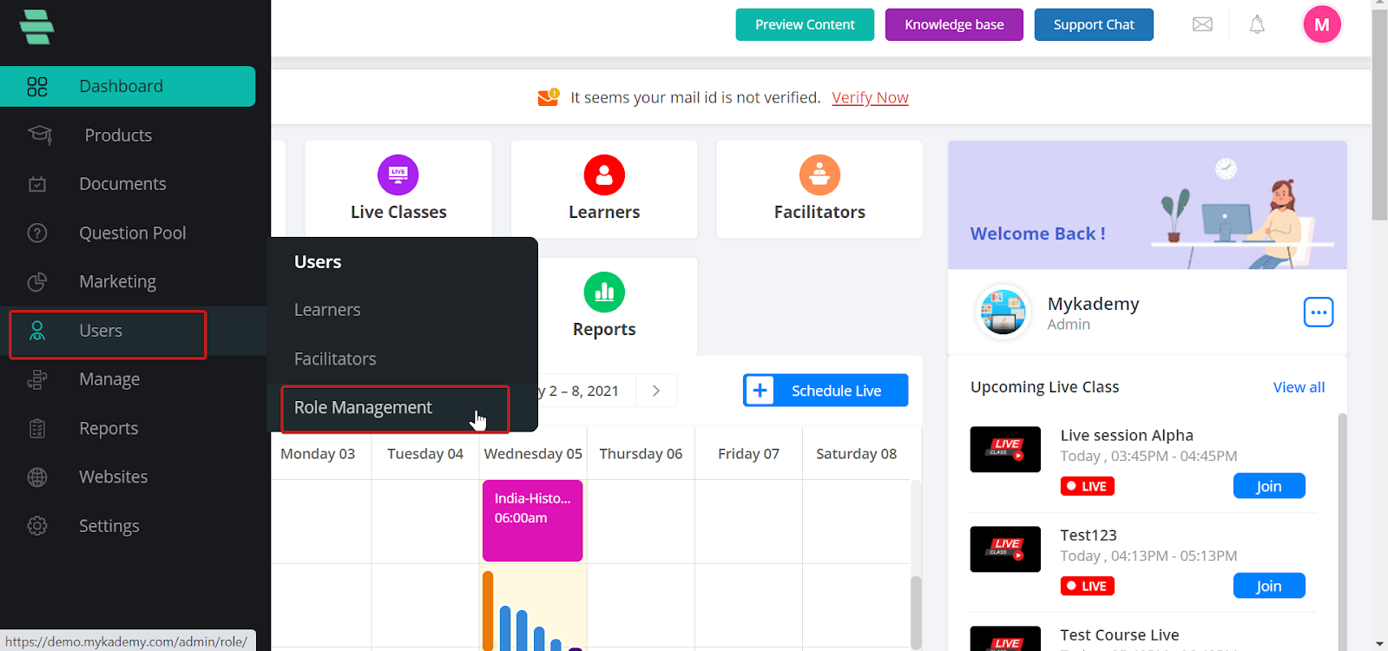
Task: Open the mail envelope icon in header
Action: (1202, 24)
